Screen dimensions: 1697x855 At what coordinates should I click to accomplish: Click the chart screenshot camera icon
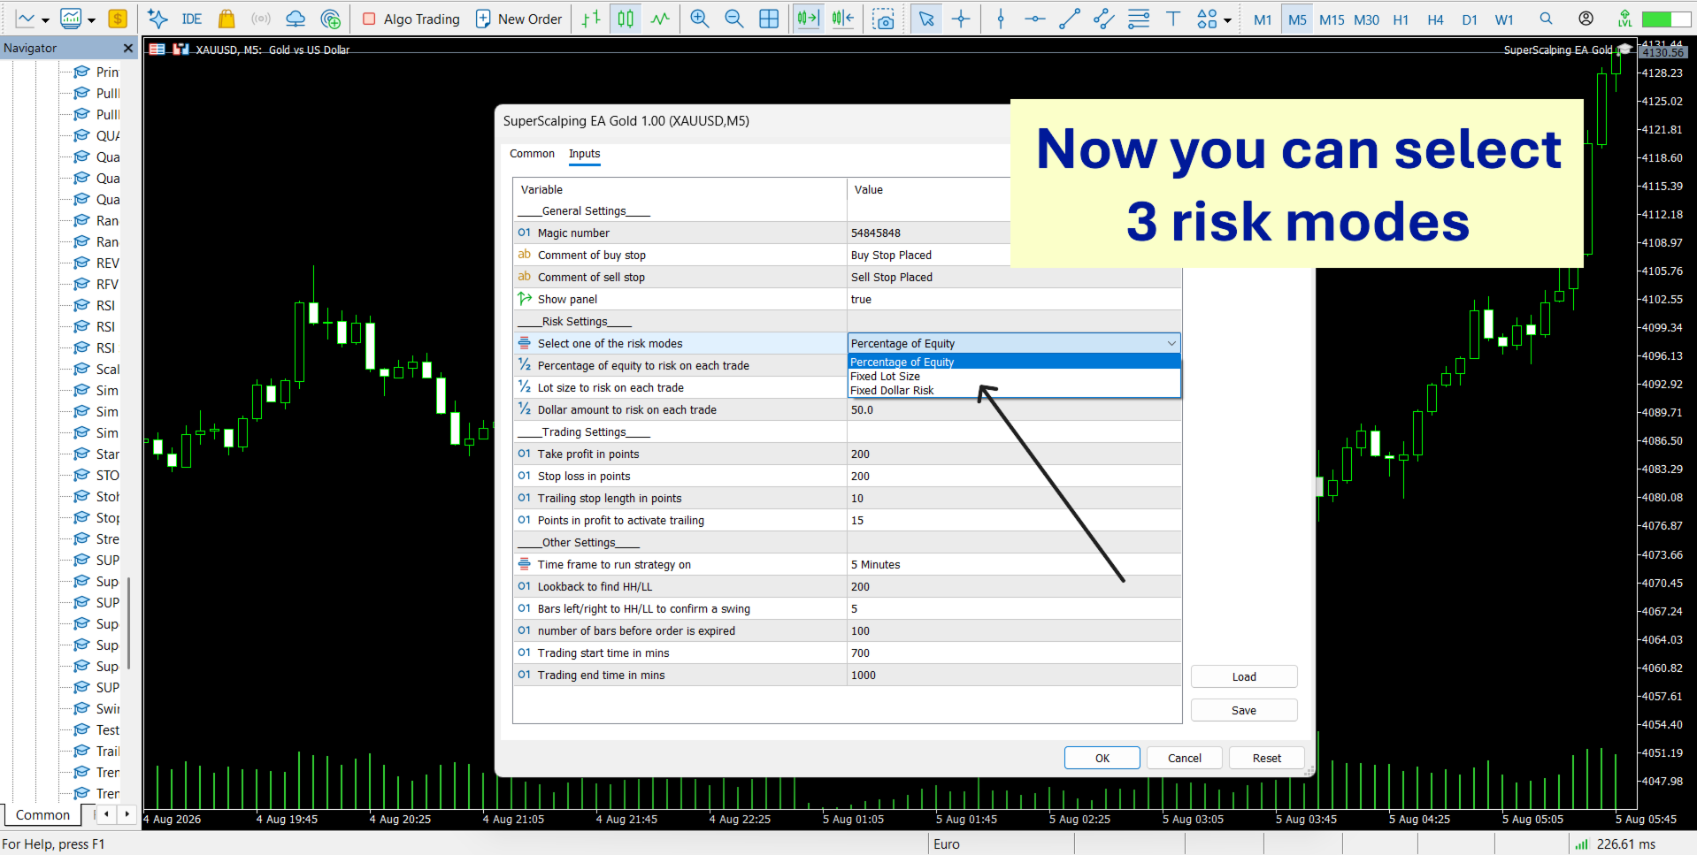pos(883,19)
